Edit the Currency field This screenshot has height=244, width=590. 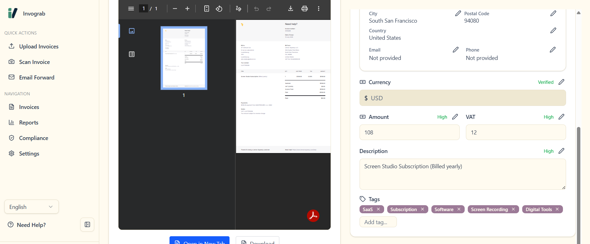pos(561,82)
